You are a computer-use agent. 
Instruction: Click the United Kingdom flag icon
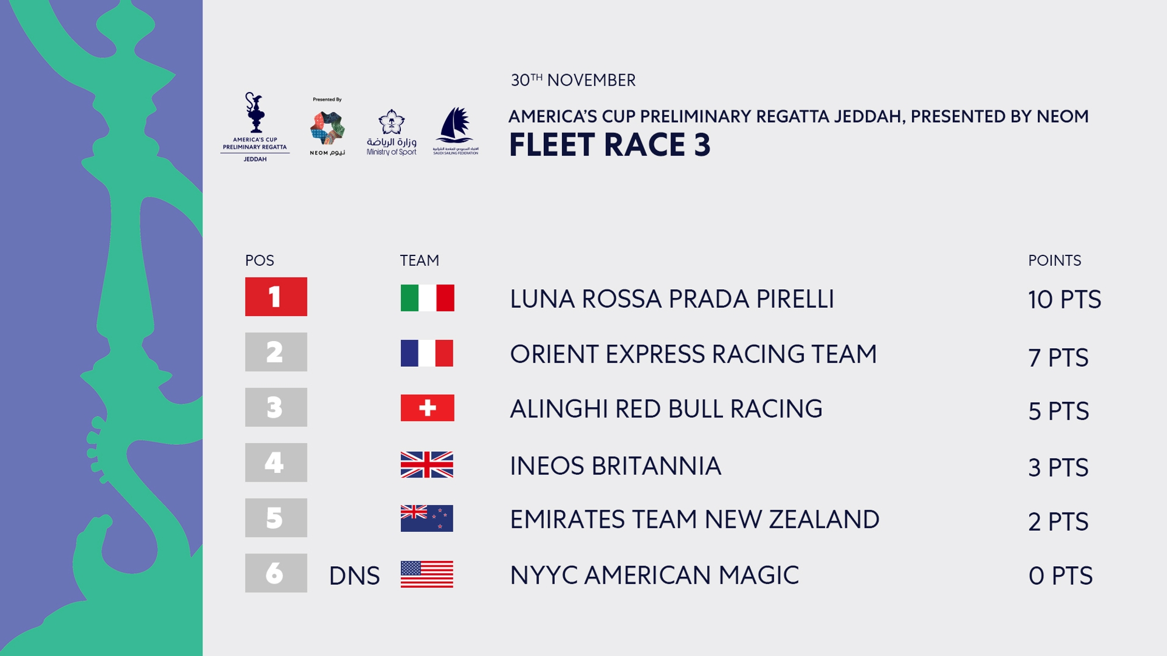(x=427, y=465)
